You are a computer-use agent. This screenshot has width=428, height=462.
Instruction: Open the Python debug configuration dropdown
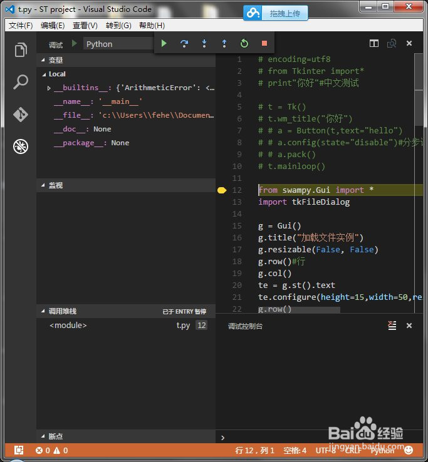[118, 44]
